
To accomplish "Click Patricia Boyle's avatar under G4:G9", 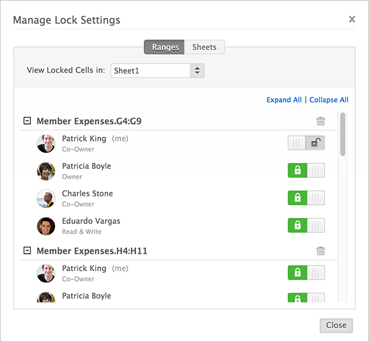I will tap(46, 171).
